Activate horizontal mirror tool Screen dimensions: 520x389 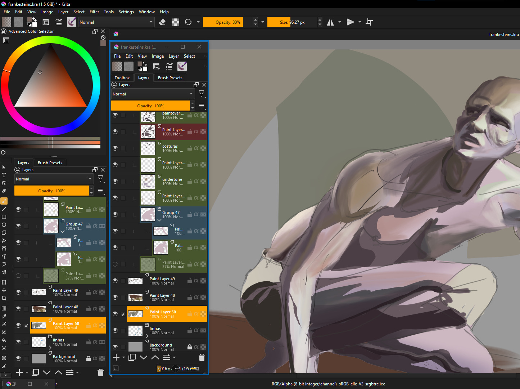click(x=330, y=22)
